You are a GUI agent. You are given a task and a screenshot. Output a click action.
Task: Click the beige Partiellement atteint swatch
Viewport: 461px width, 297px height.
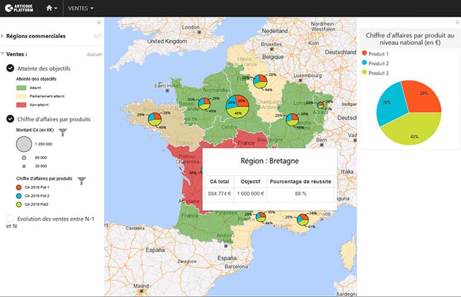click(21, 96)
